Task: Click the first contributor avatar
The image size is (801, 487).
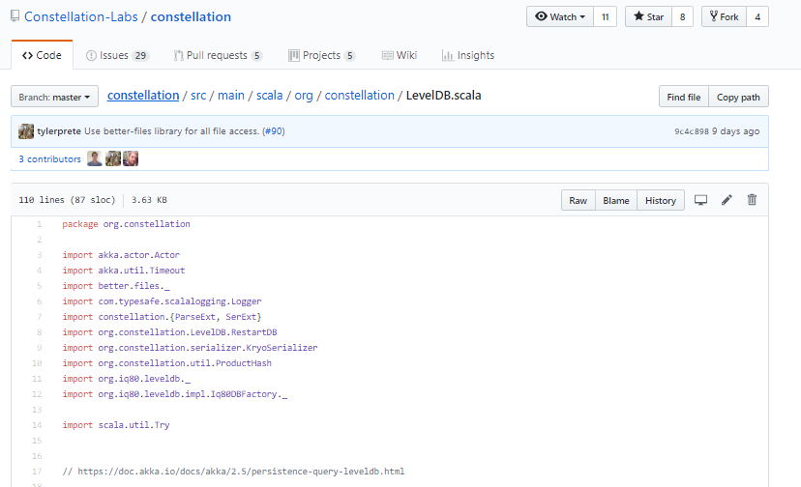Action: (x=95, y=159)
